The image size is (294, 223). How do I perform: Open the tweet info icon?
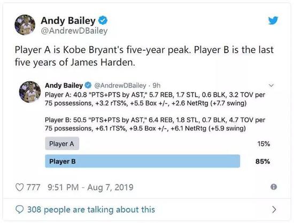click(274, 187)
